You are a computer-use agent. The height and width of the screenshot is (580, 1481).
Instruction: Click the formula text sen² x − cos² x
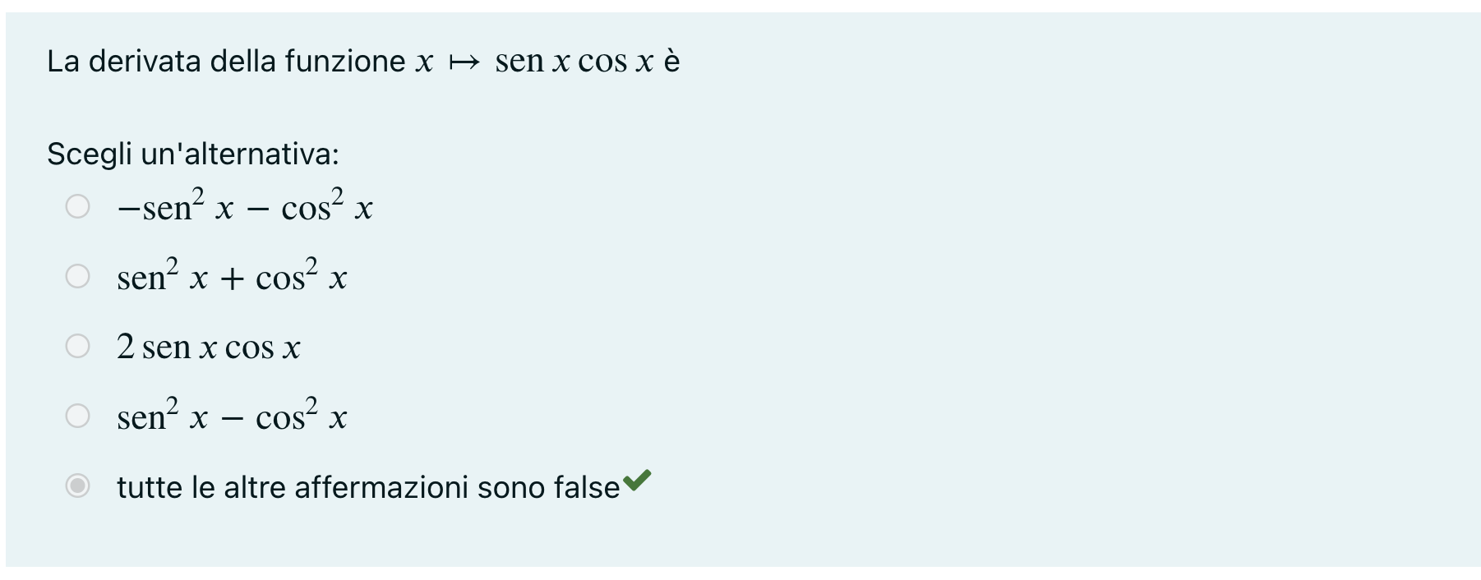point(232,417)
